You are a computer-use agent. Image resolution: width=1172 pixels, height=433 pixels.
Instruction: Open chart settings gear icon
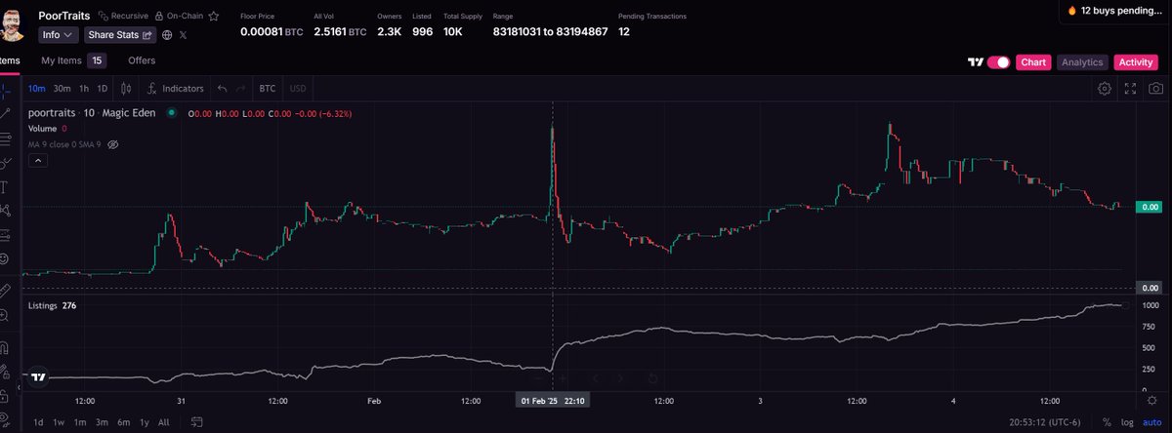[1105, 88]
